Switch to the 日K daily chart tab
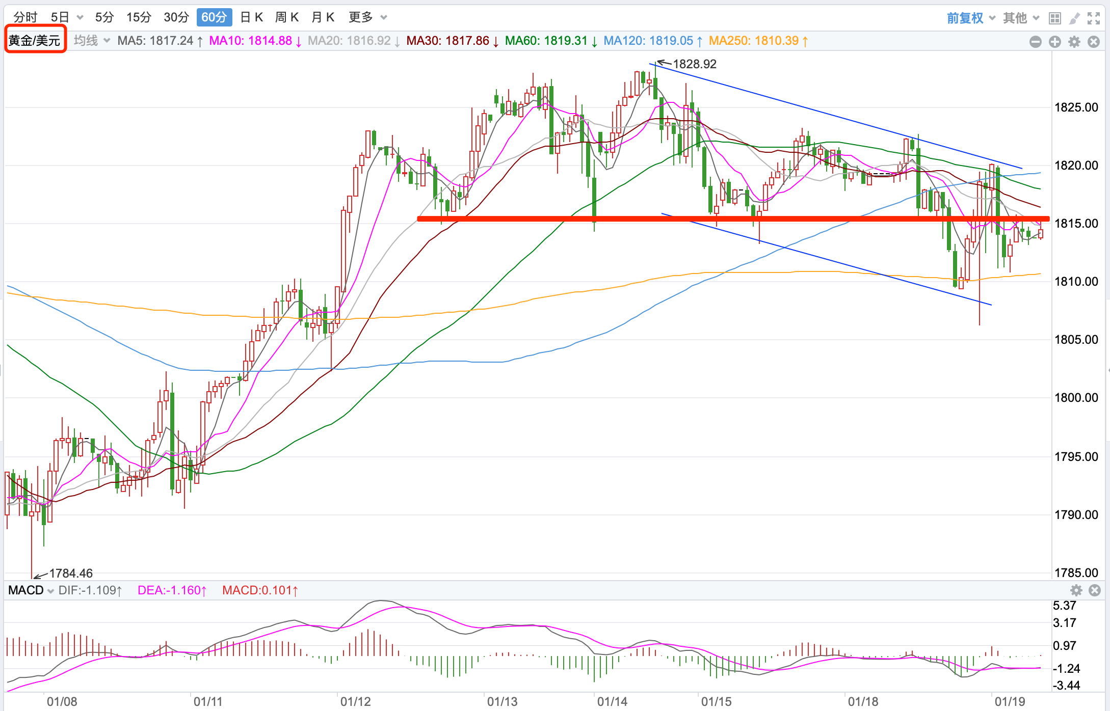 point(251,17)
